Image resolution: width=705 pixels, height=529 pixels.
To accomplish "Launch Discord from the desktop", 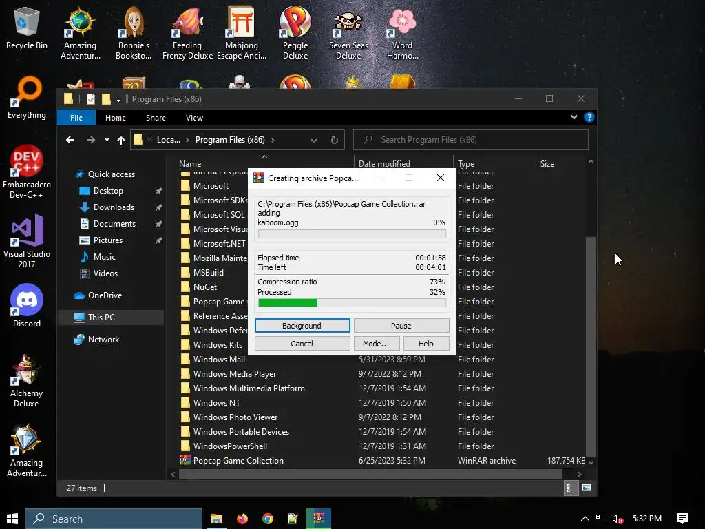I will pyautogui.click(x=27, y=306).
